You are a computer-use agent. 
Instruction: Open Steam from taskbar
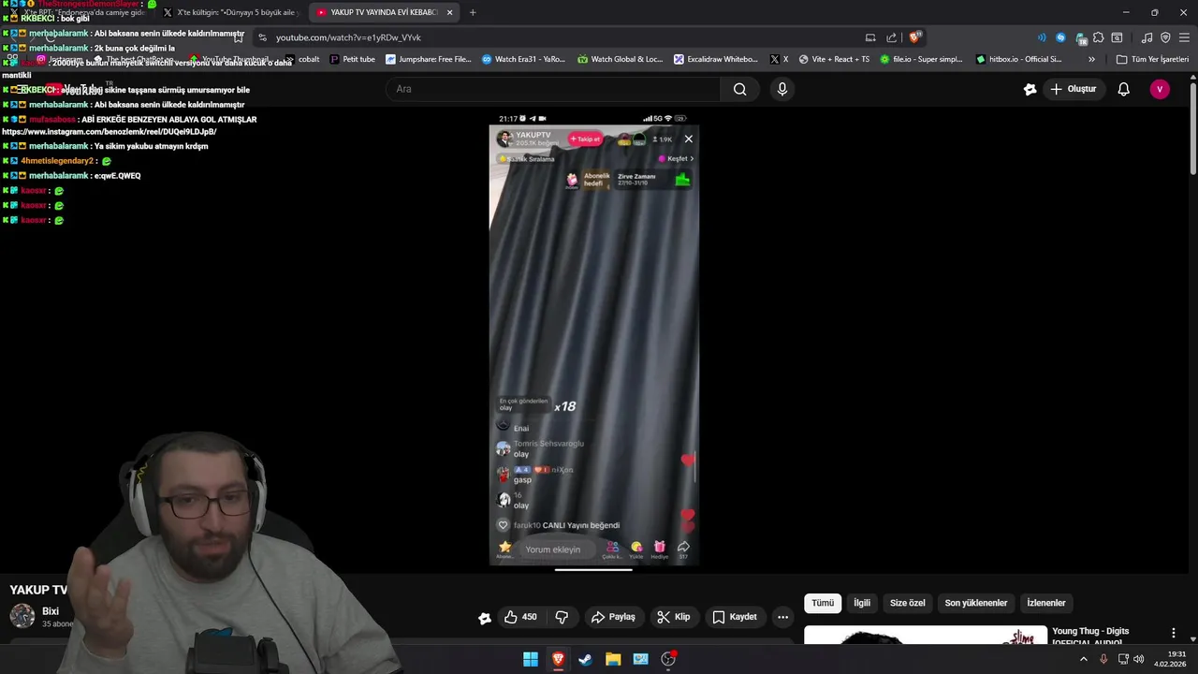585,659
